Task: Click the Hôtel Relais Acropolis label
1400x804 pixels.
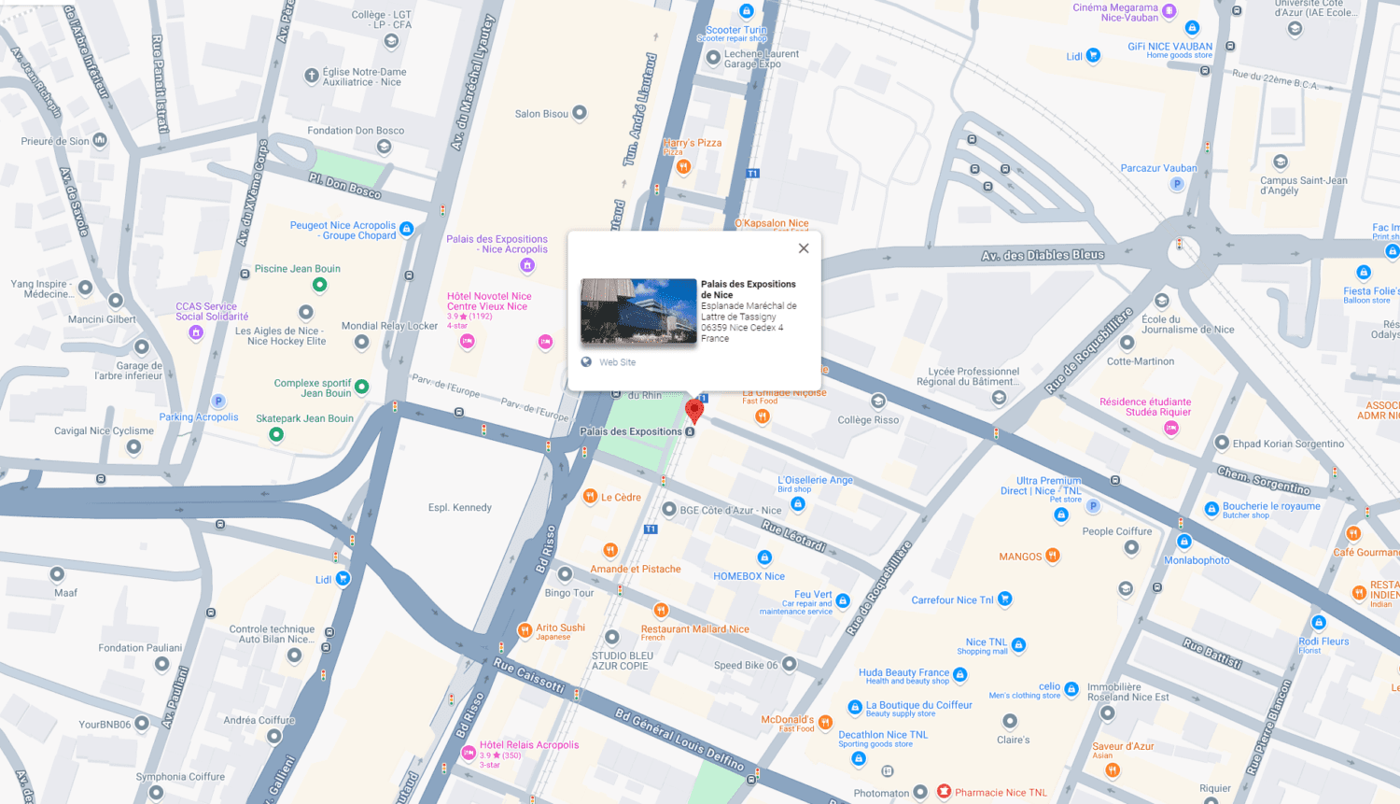Action: [529, 745]
